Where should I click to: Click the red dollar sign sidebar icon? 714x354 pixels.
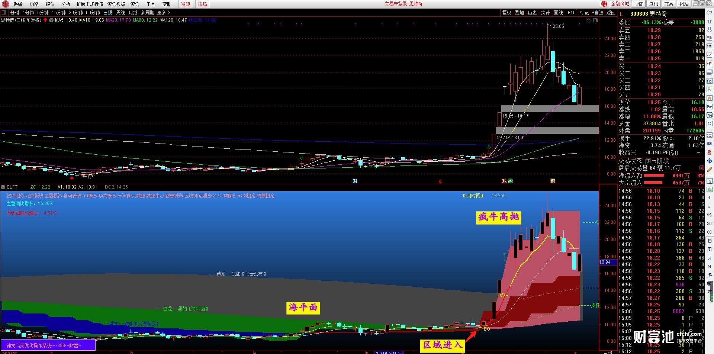(x=710, y=152)
